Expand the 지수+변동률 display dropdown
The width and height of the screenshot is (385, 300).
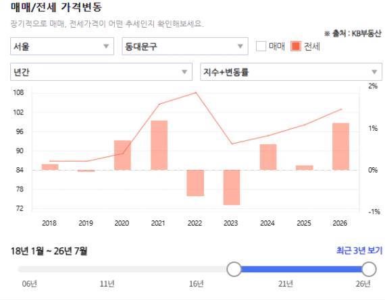click(291, 72)
